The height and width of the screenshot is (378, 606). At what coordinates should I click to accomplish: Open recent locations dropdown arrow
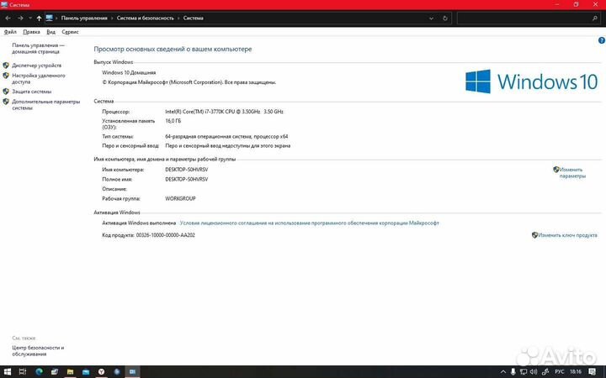pos(29,18)
